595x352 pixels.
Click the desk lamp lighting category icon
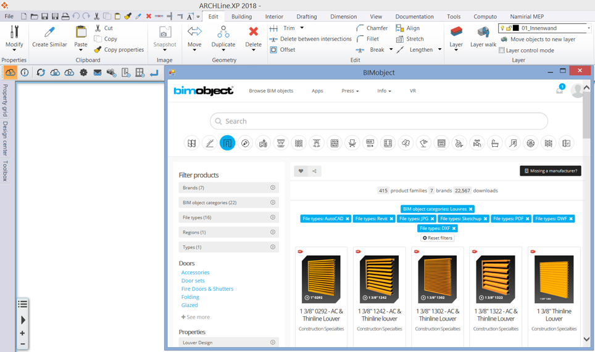coord(423,143)
